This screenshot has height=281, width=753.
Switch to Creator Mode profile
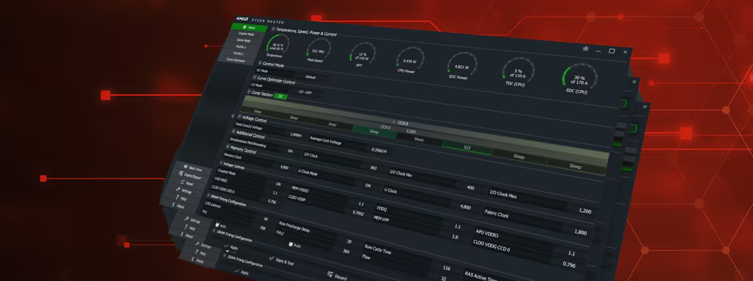[245, 34]
